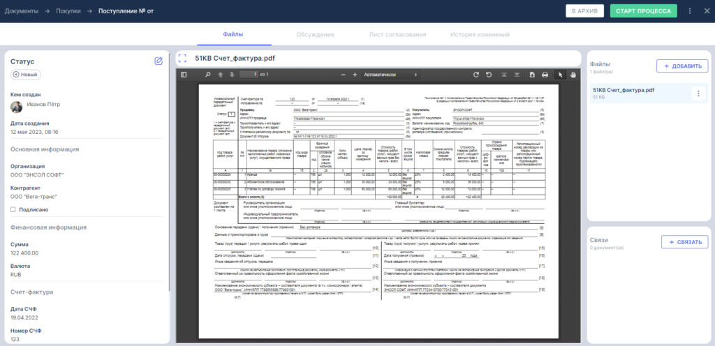
Task: Select the text selection cursor tool
Action: 561,75
